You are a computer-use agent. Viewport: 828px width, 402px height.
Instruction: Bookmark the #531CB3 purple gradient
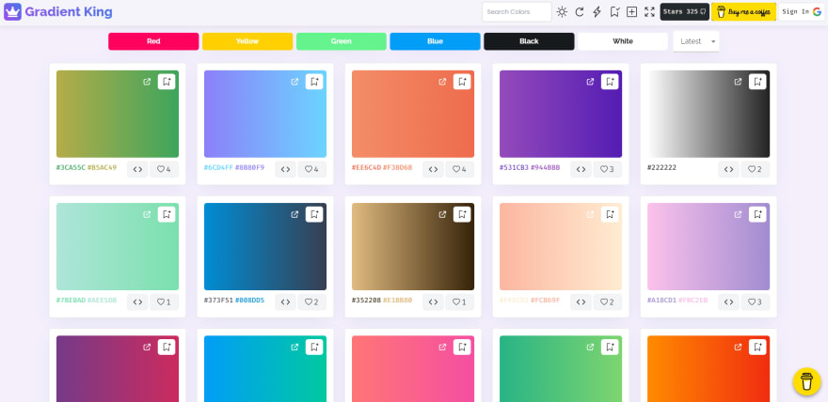point(610,82)
